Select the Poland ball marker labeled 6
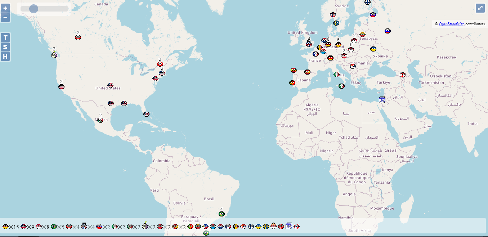 coord(351,49)
